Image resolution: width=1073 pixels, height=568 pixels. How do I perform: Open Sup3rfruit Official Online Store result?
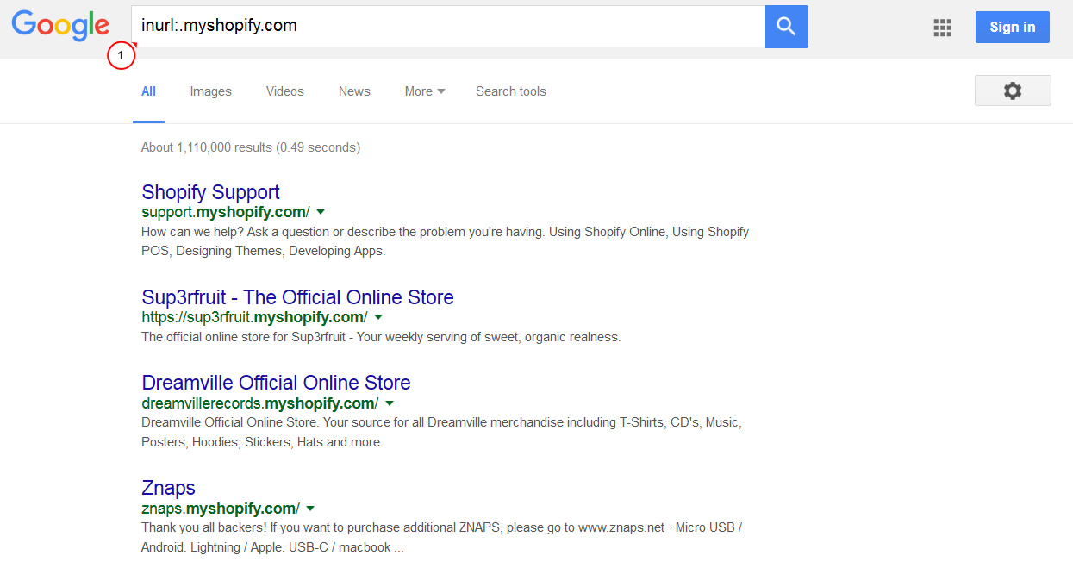click(297, 297)
